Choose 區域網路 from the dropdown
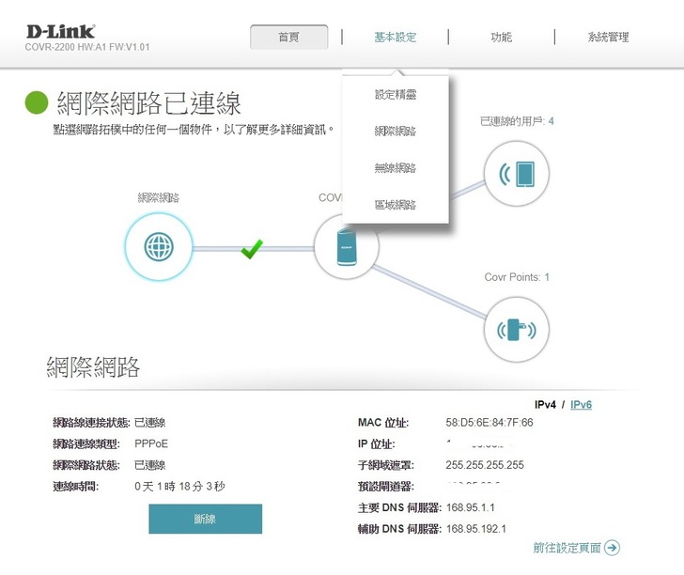The image size is (684, 575). point(396,205)
